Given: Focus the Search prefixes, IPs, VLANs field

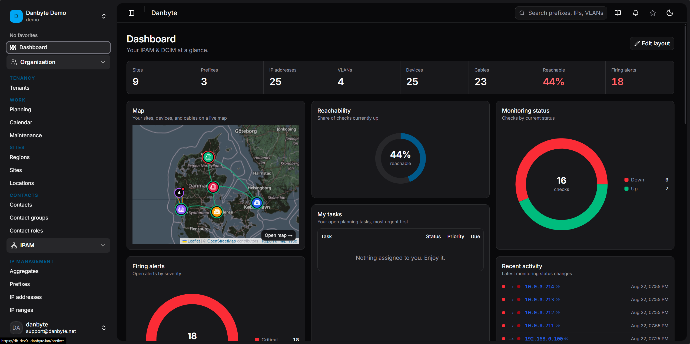Looking at the screenshot, I should pos(561,13).
